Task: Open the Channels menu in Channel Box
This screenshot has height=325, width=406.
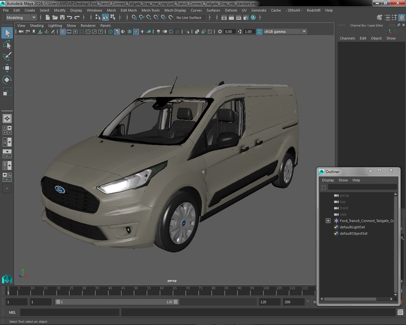Action: 347,38
